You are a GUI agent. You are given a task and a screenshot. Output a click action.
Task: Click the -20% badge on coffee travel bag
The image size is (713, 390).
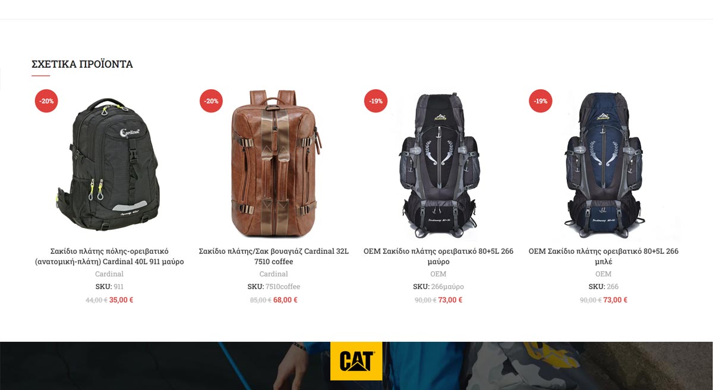[x=211, y=101]
